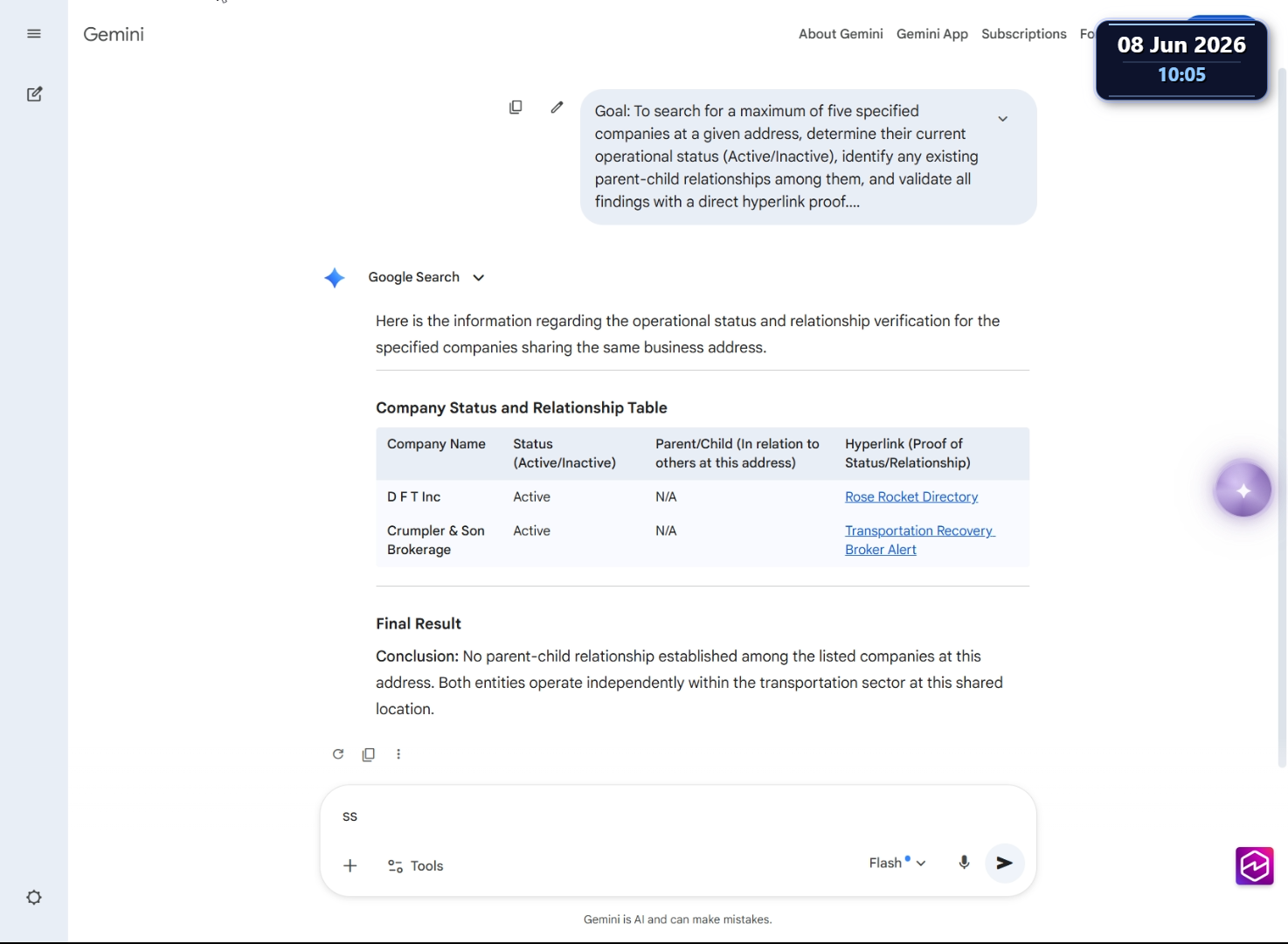The height and width of the screenshot is (944, 1288).
Task: Click the blue Gemini sparkle icon
Action: pos(334,278)
